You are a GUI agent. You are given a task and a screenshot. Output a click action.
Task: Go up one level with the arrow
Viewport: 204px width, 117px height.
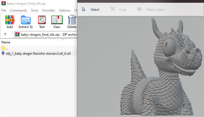[x=5, y=34]
